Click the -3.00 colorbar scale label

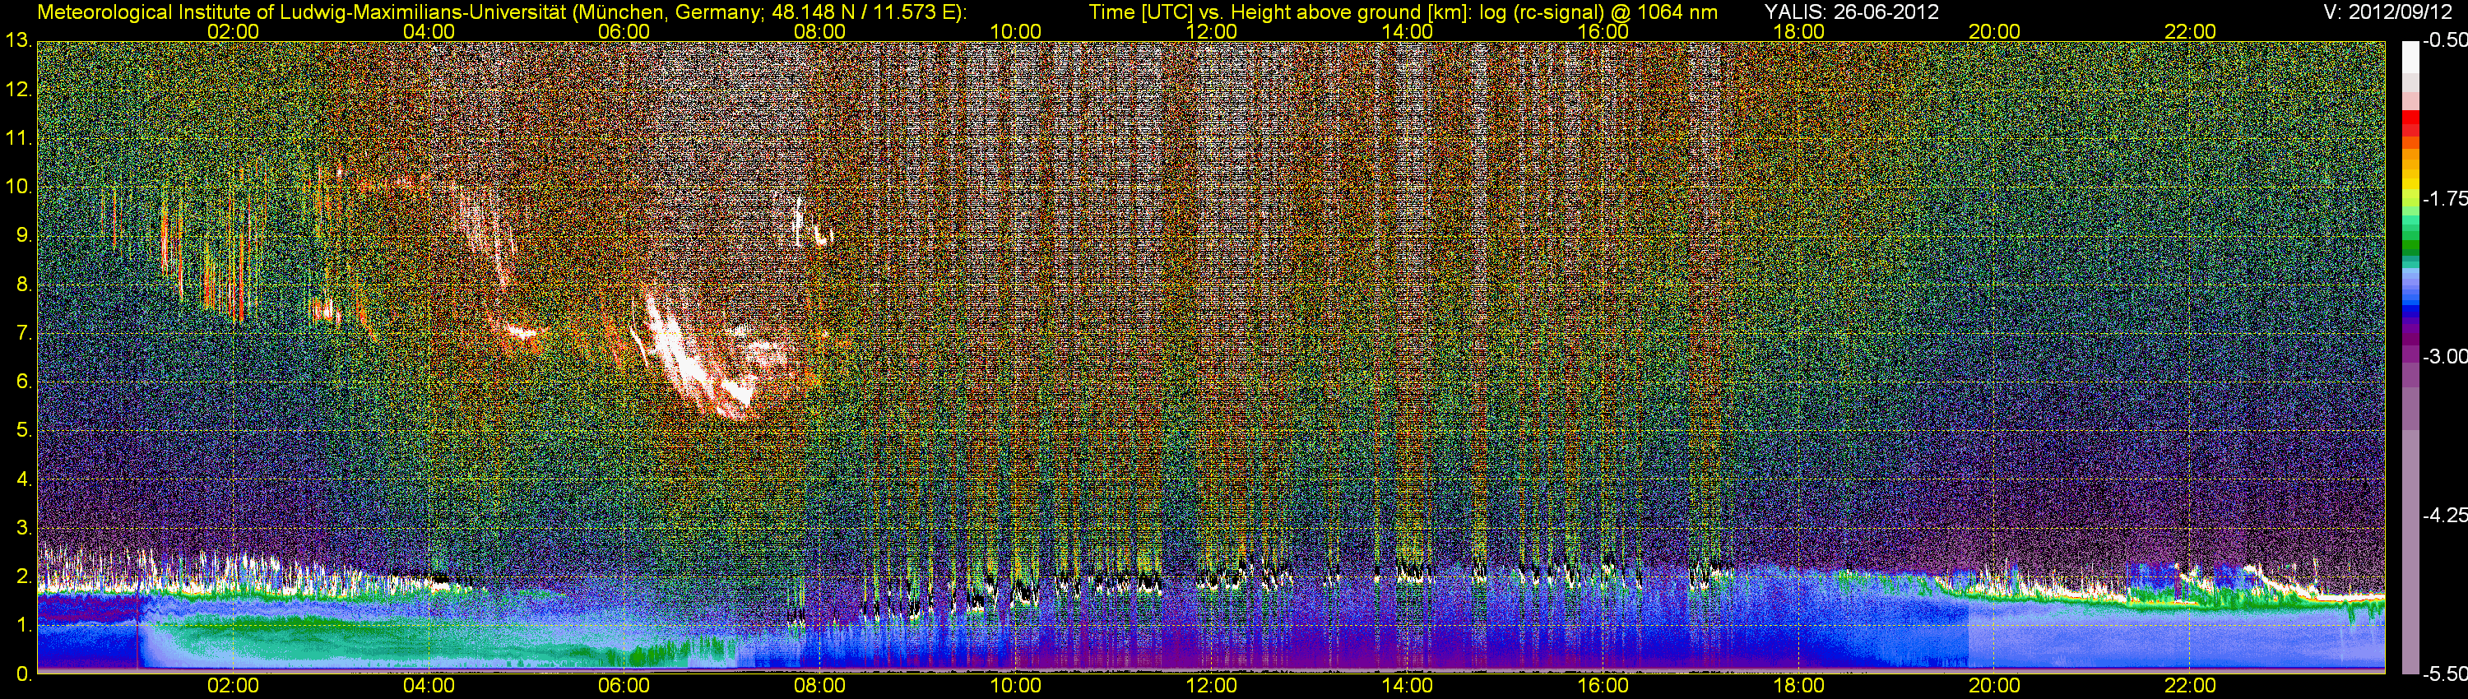tap(2444, 357)
